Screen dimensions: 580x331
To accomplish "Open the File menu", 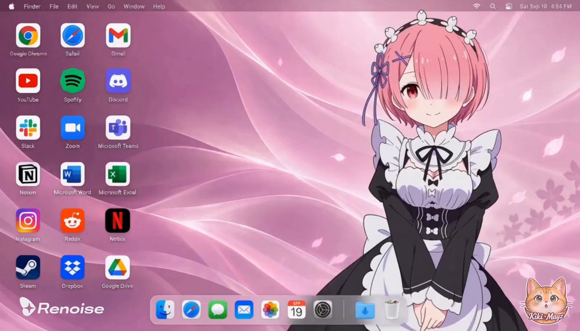I will point(54,6).
